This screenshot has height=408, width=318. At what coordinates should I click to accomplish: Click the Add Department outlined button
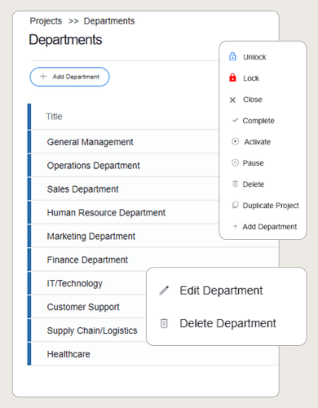click(x=69, y=77)
